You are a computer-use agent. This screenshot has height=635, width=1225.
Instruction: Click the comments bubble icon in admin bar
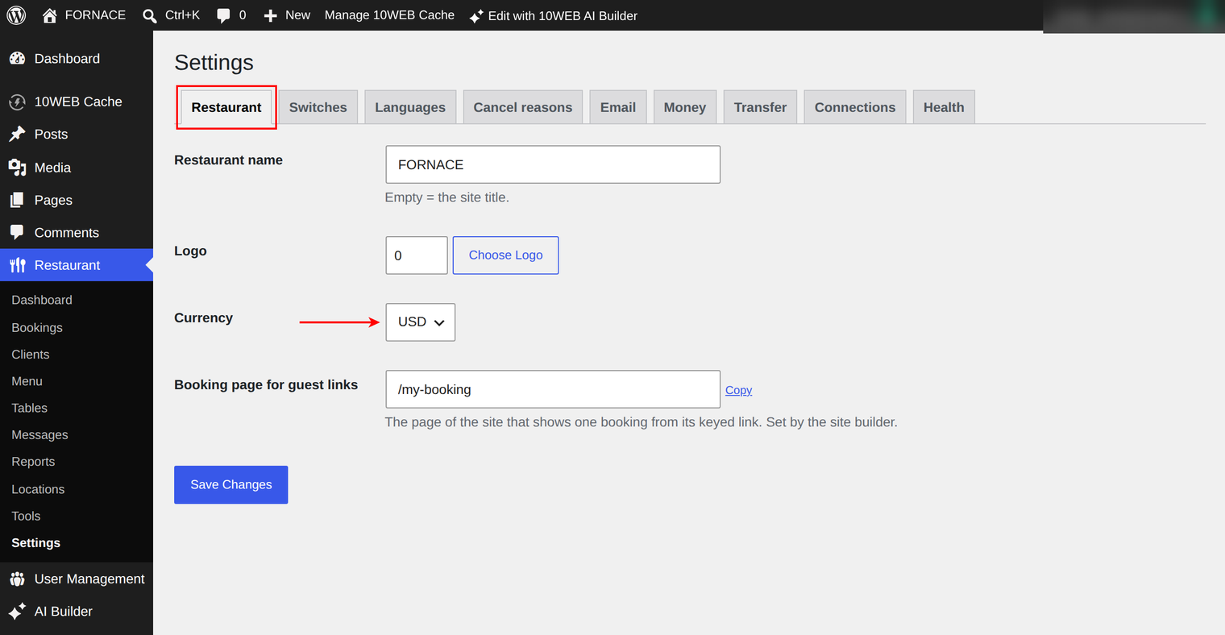coord(223,15)
